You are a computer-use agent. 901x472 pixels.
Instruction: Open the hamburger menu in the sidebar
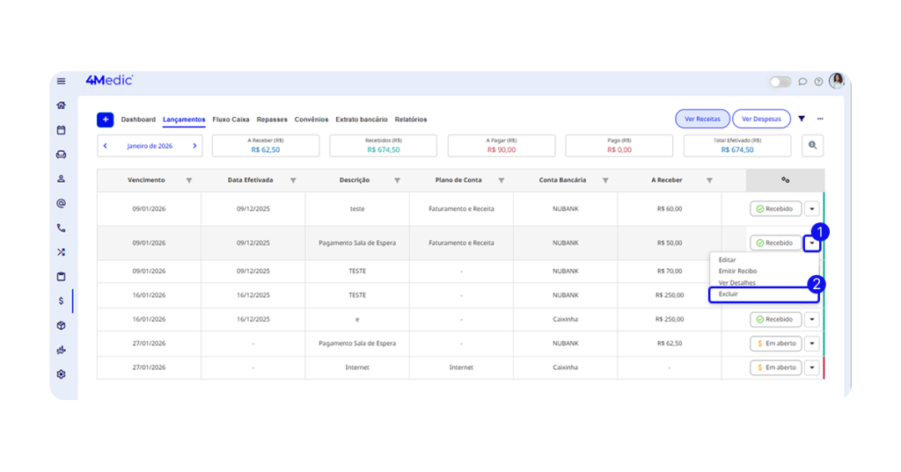point(61,81)
